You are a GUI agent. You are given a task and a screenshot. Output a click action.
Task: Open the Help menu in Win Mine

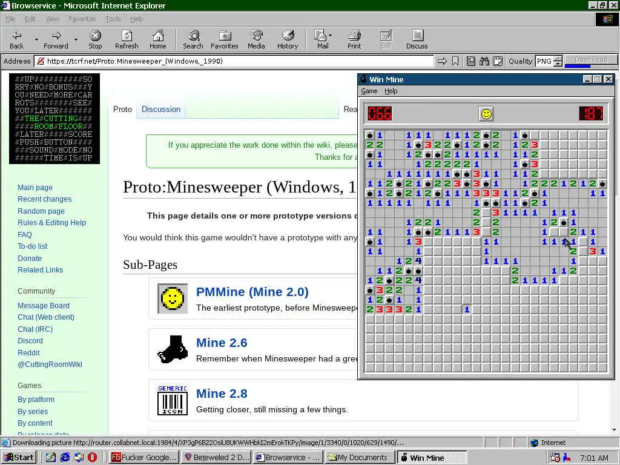point(391,91)
